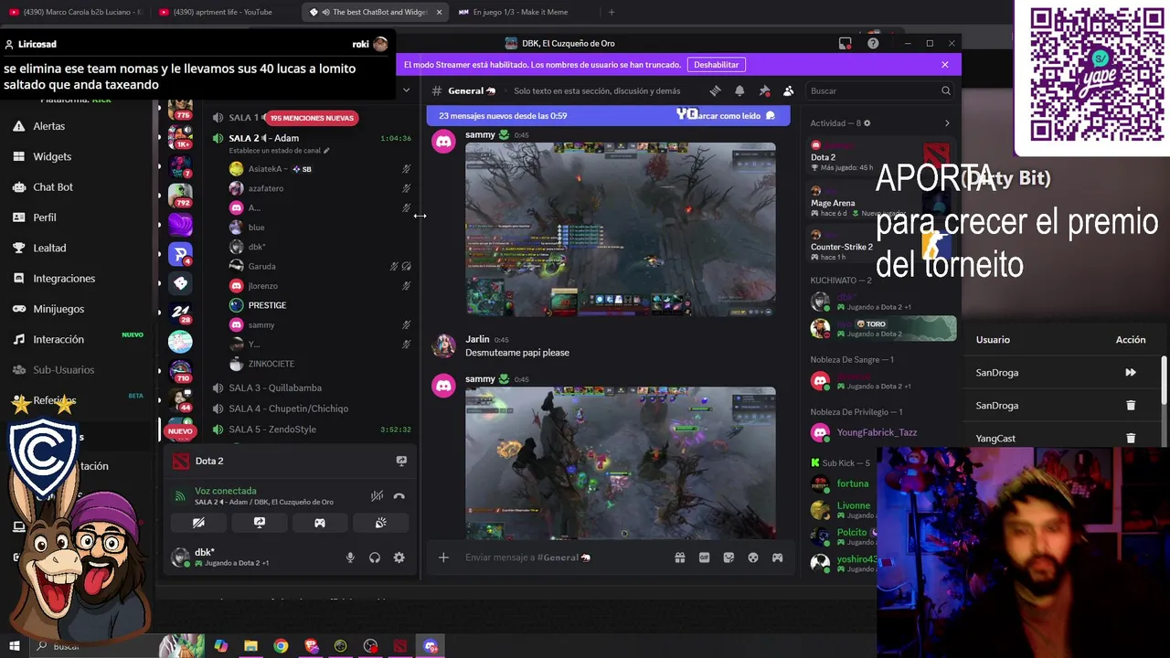Open the GIF picker
The width and height of the screenshot is (1170, 658).
coord(705,557)
